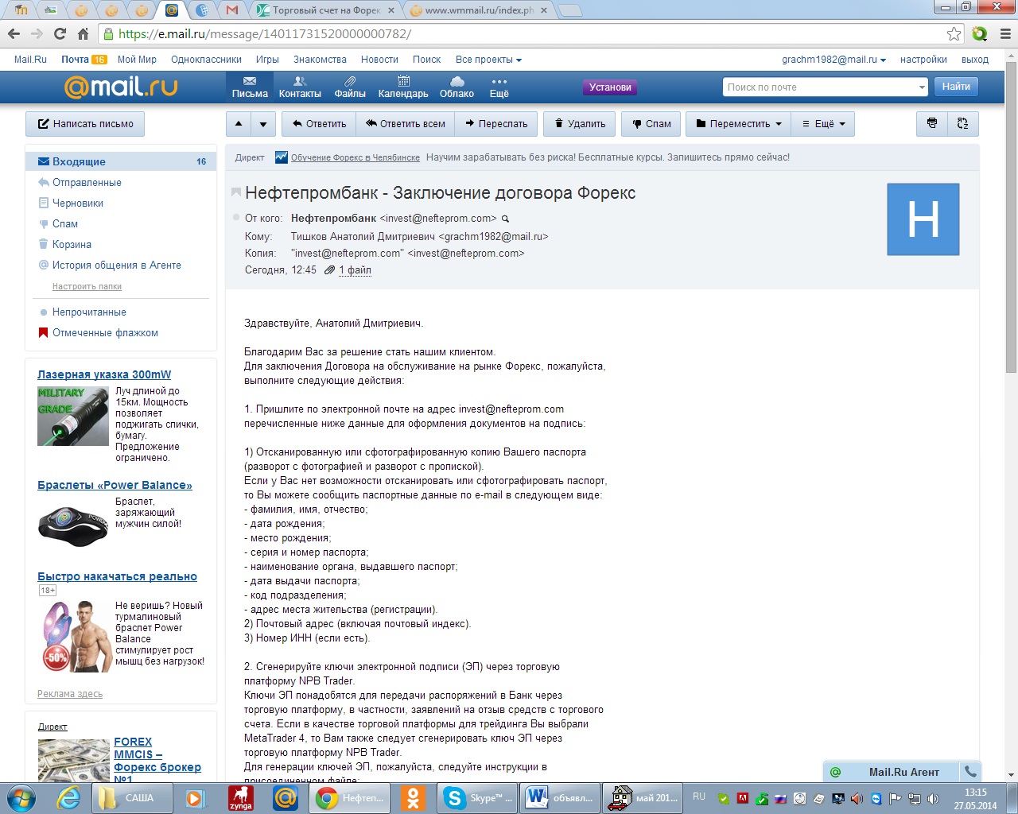Click the Найти search button
The height and width of the screenshot is (814, 1018).
[x=956, y=87]
